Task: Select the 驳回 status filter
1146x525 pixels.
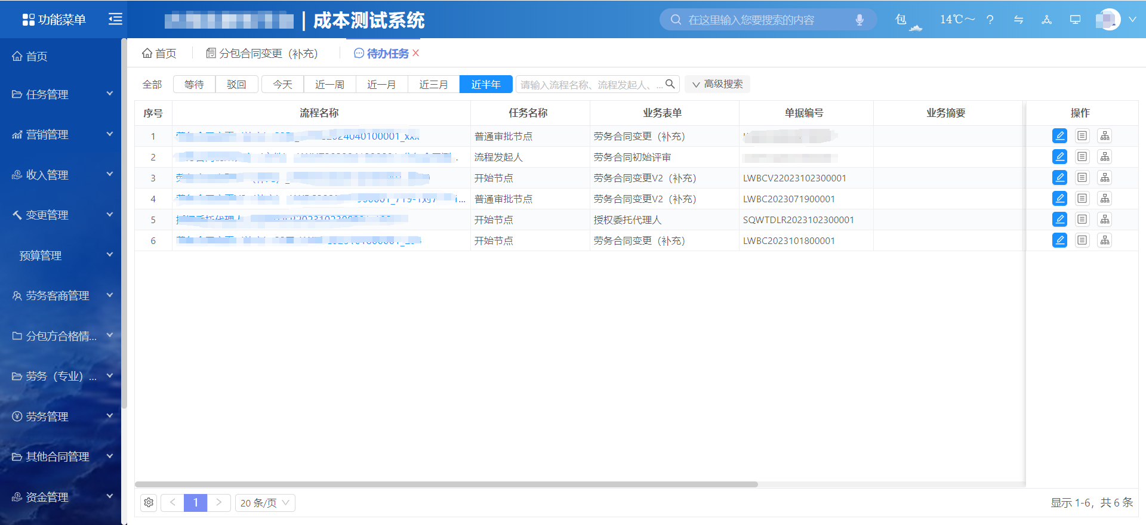Action: [x=236, y=85]
